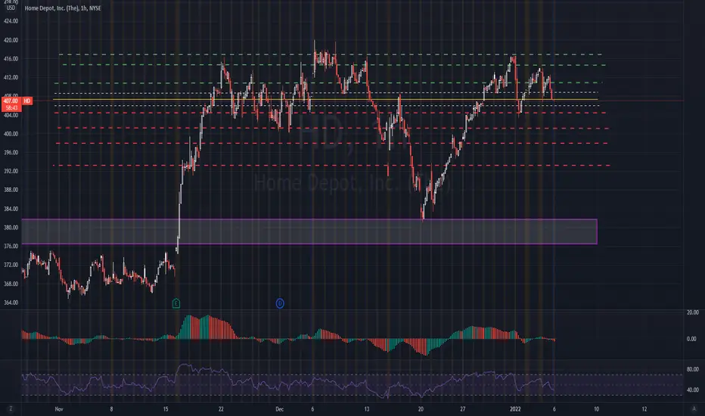The height and width of the screenshot is (416, 705).
Task: Open the USD currency label
Action: pyautogui.click(x=11, y=8)
